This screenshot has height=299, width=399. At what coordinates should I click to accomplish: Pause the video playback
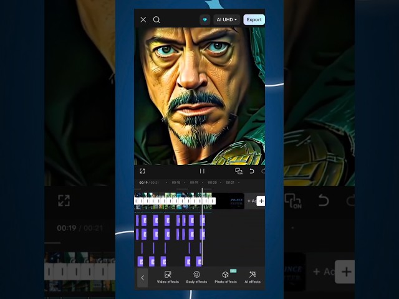click(x=202, y=171)
